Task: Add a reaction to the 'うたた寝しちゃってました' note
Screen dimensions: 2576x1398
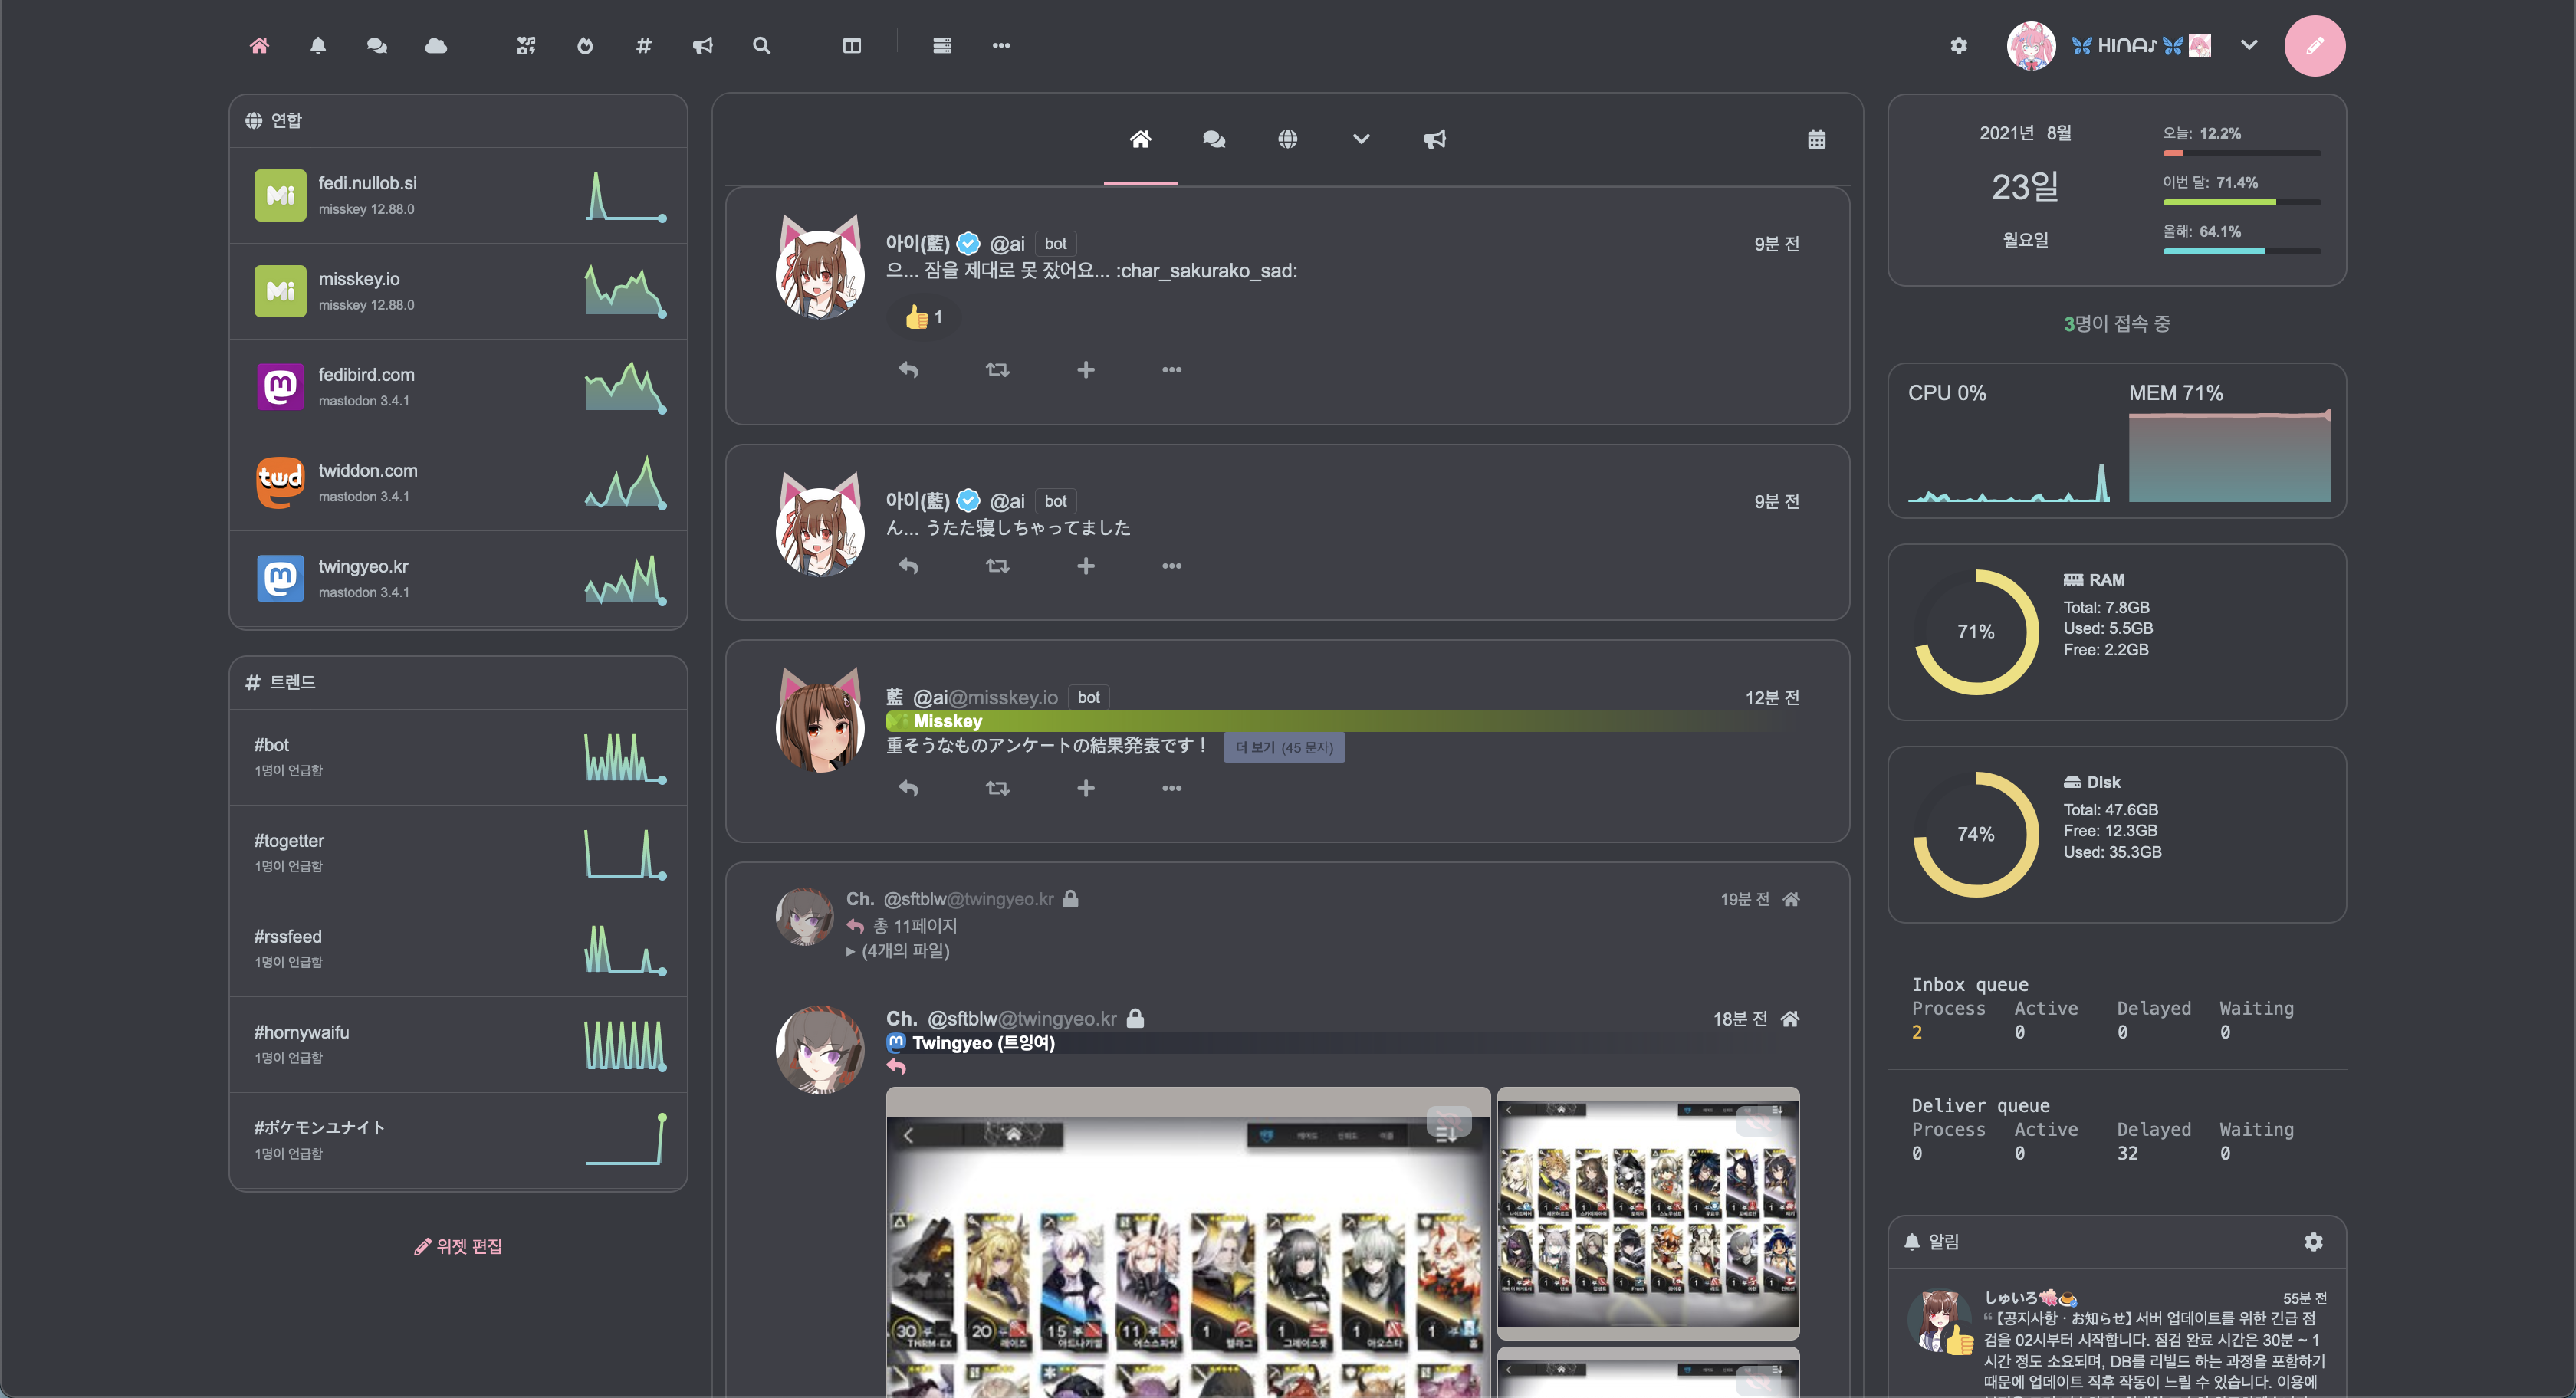Action: point(1085,566)
